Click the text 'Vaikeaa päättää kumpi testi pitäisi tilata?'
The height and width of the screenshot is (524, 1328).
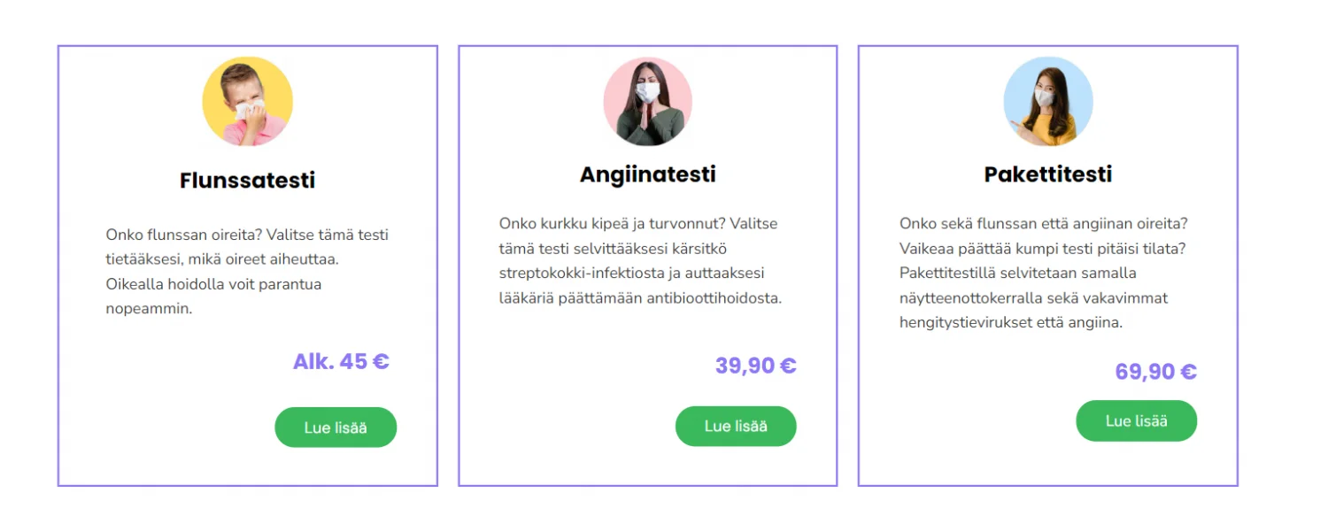pyautogui.click(x=1042, y=248)
